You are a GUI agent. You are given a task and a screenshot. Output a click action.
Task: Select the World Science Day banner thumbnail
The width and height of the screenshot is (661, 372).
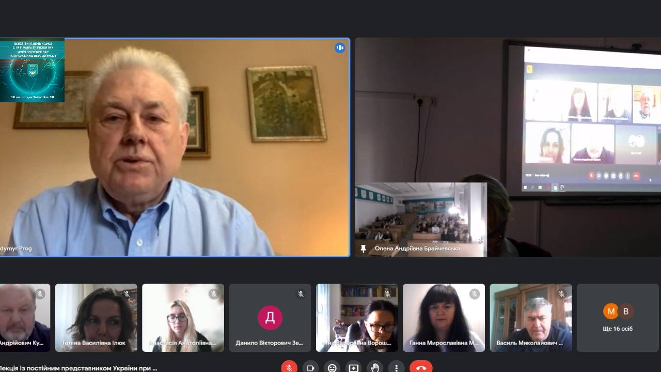pos(32,70)
